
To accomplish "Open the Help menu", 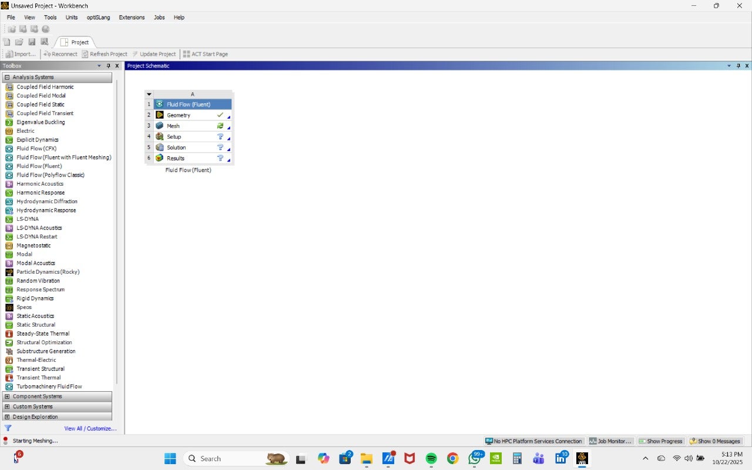I will tap(179, 18).
